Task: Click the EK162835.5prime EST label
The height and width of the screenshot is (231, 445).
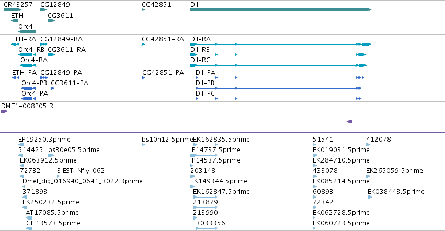Action: pyautogui.click(x=221, y=140)
